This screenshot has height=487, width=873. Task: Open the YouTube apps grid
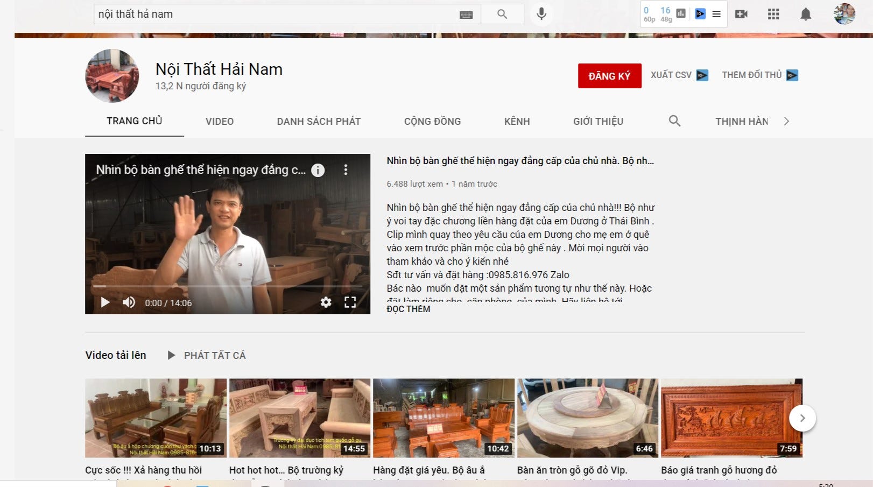(773, 14)
